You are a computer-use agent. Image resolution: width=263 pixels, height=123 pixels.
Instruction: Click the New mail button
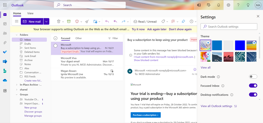click(32, 21)
